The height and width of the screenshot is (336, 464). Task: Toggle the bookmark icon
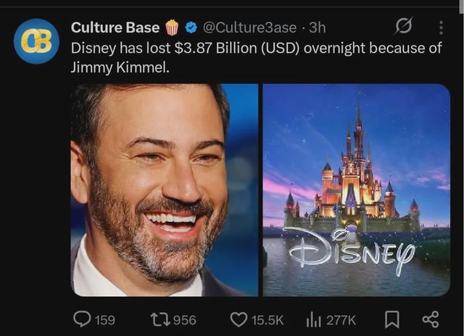[394, 319]
